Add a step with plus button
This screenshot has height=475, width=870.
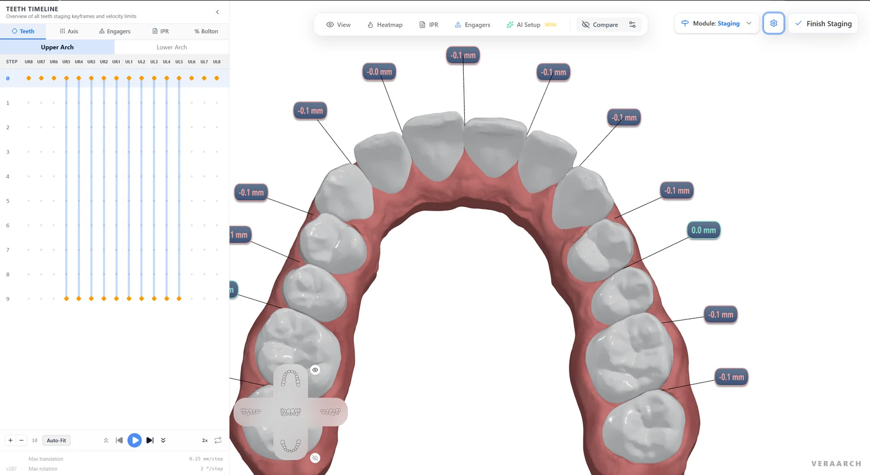point(10,440)
